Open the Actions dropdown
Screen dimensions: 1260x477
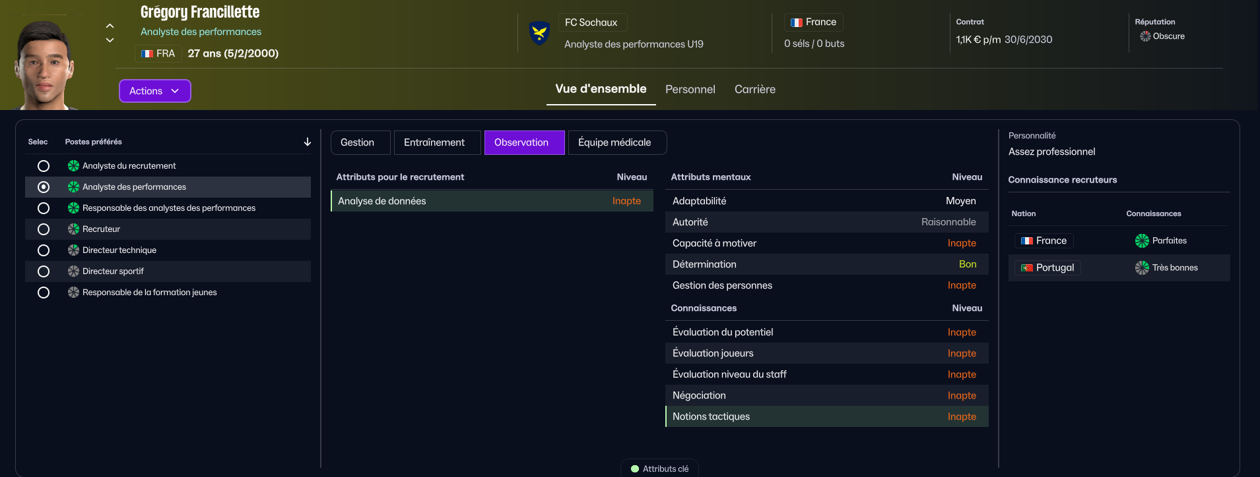pyautogui.click(x=154, y=91)
